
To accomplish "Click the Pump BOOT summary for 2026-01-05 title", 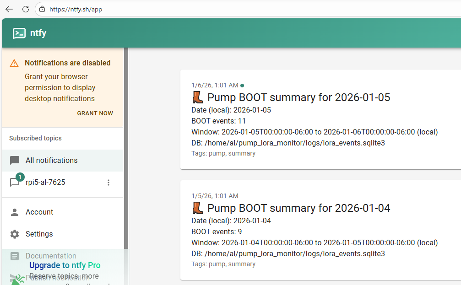I will click(x=298, y=97).
